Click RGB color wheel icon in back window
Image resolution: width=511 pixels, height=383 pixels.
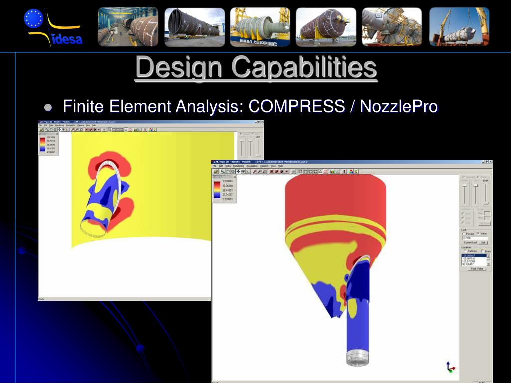(x=150, y=129)
